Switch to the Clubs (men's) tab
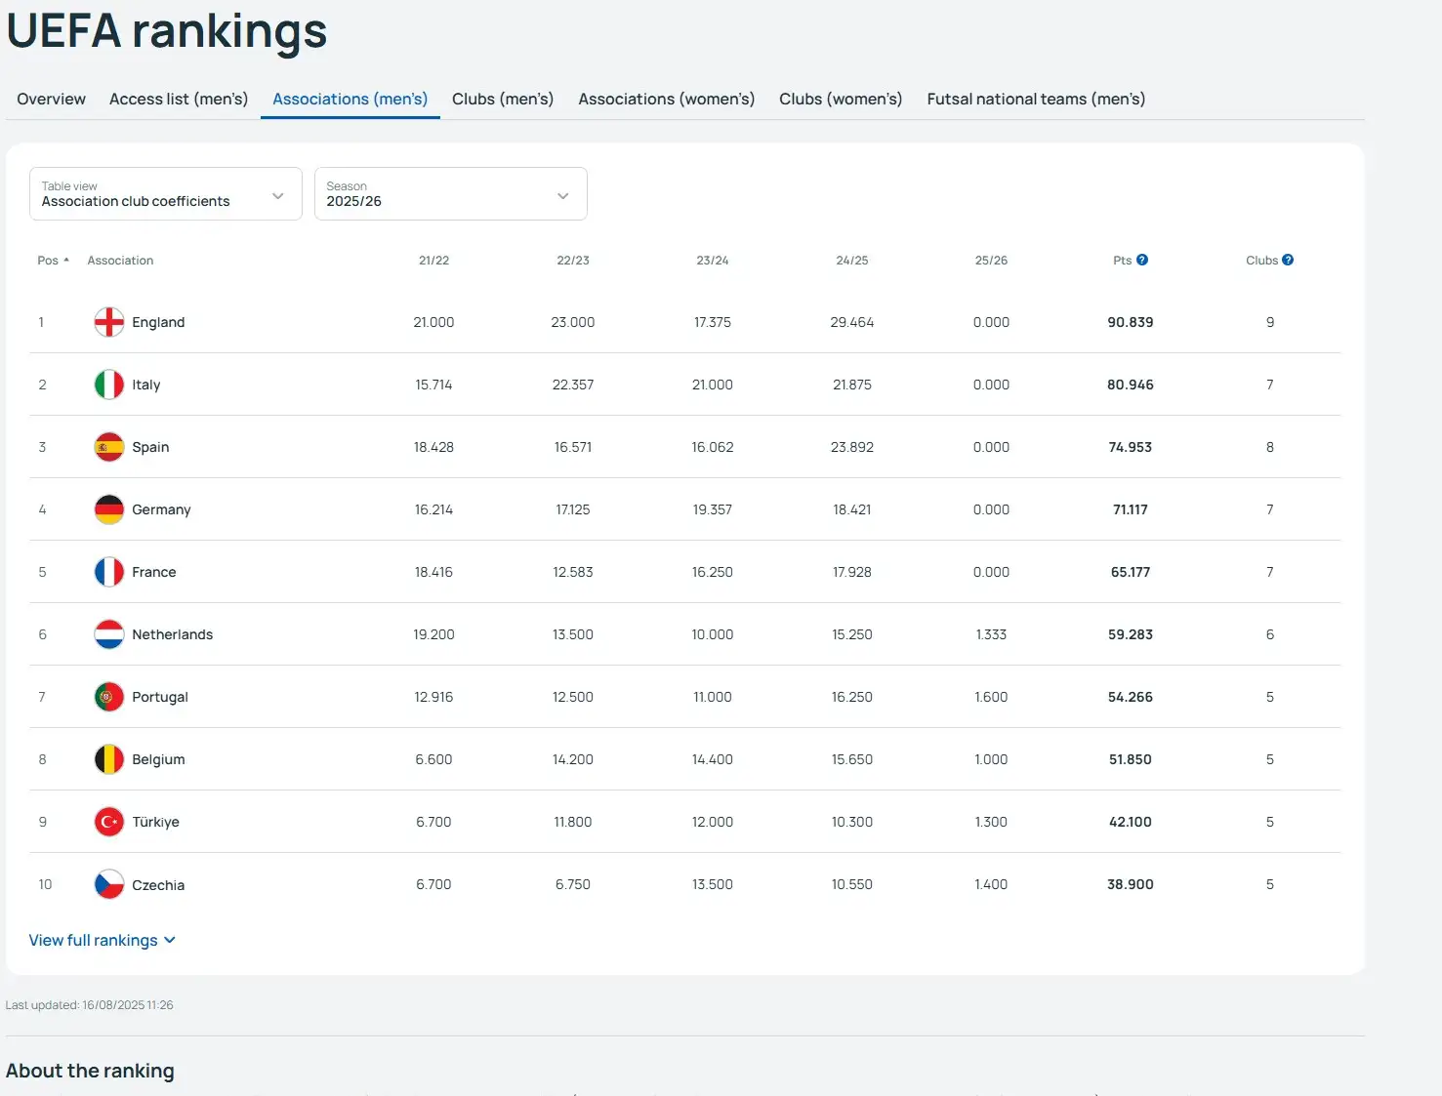Viewport: 1442px width, 1096px height. coord(502,99)
